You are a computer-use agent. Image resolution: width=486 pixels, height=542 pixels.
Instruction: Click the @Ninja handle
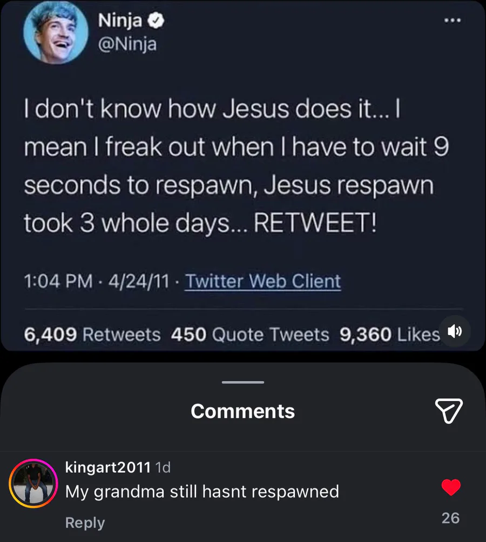click(x=127, y=43)
